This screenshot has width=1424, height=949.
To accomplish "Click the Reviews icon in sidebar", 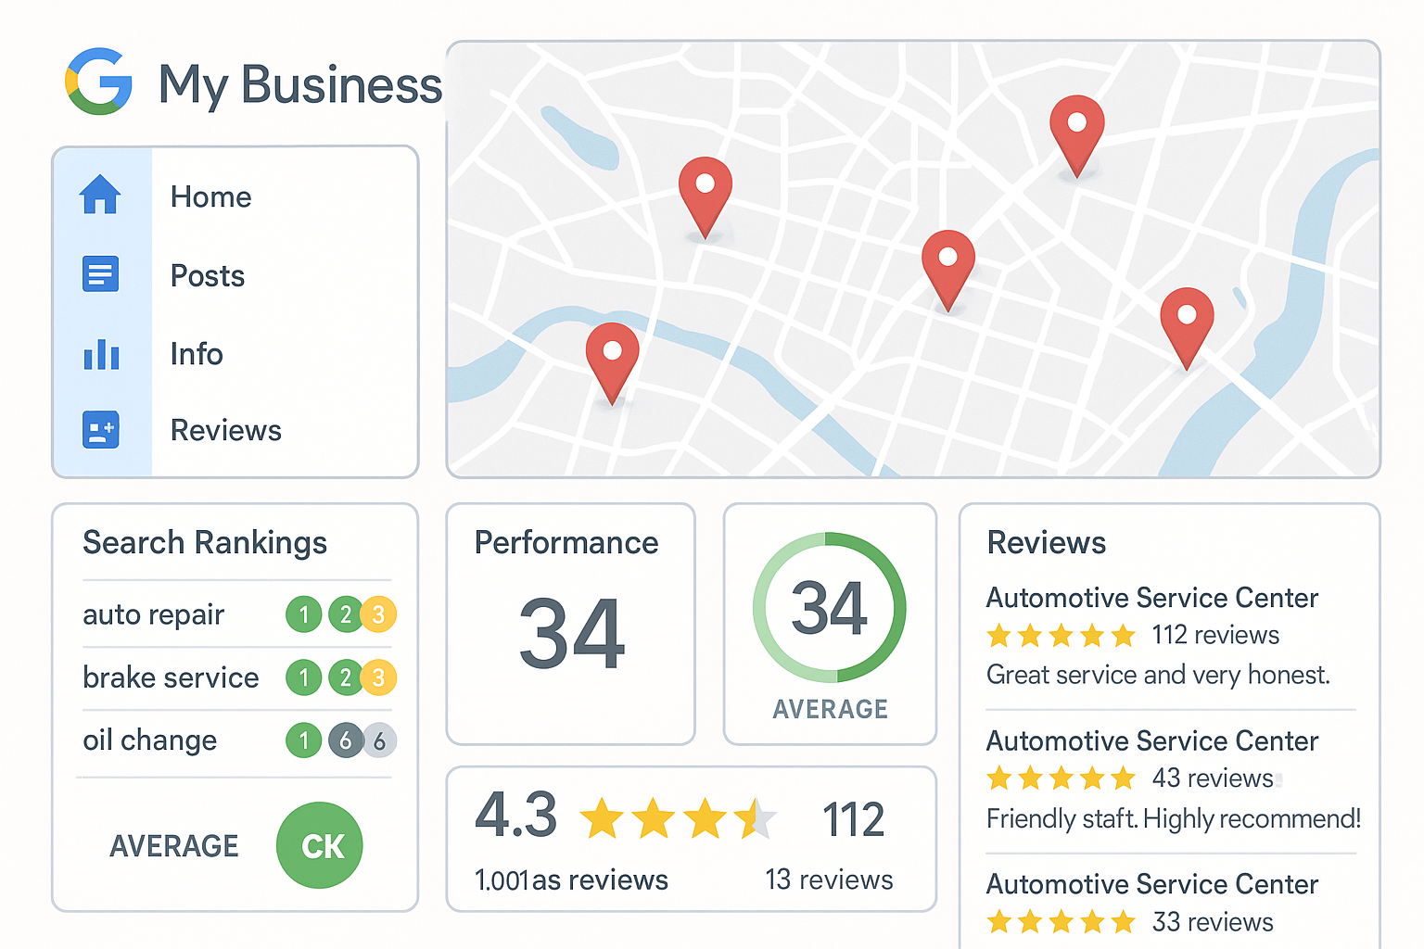I will [x=101, y=430].
